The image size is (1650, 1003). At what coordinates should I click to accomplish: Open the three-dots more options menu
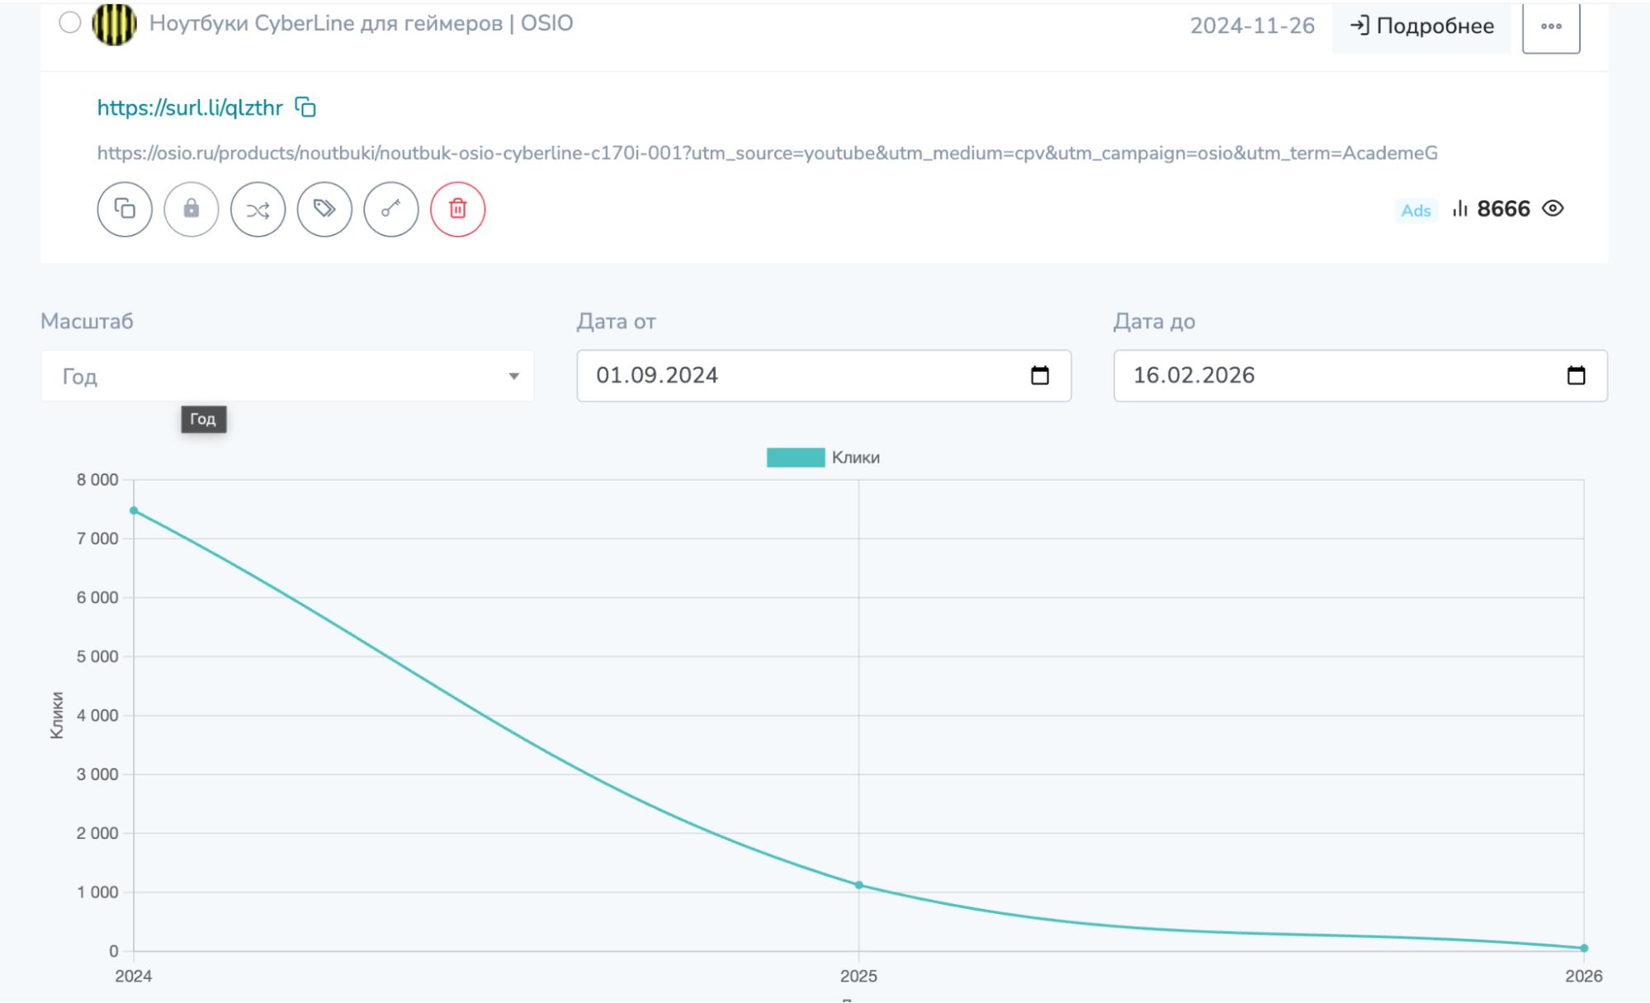(x=1550, y=26)
